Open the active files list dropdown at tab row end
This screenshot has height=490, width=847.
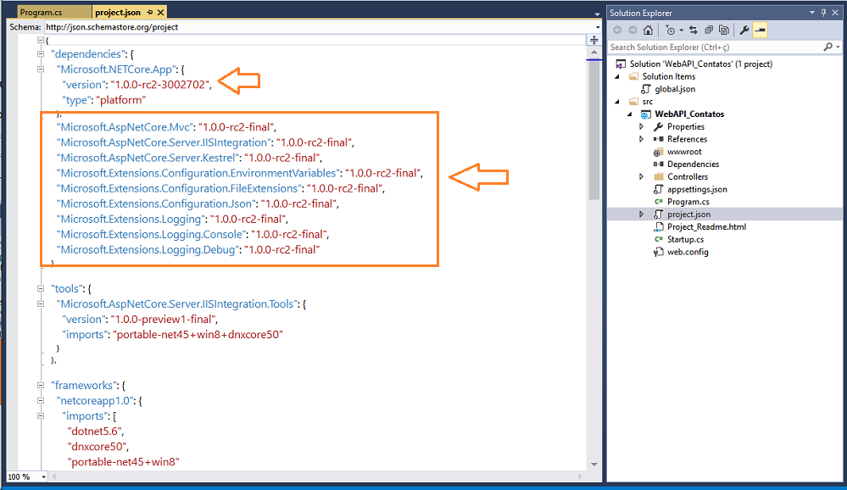coord(597,14)
